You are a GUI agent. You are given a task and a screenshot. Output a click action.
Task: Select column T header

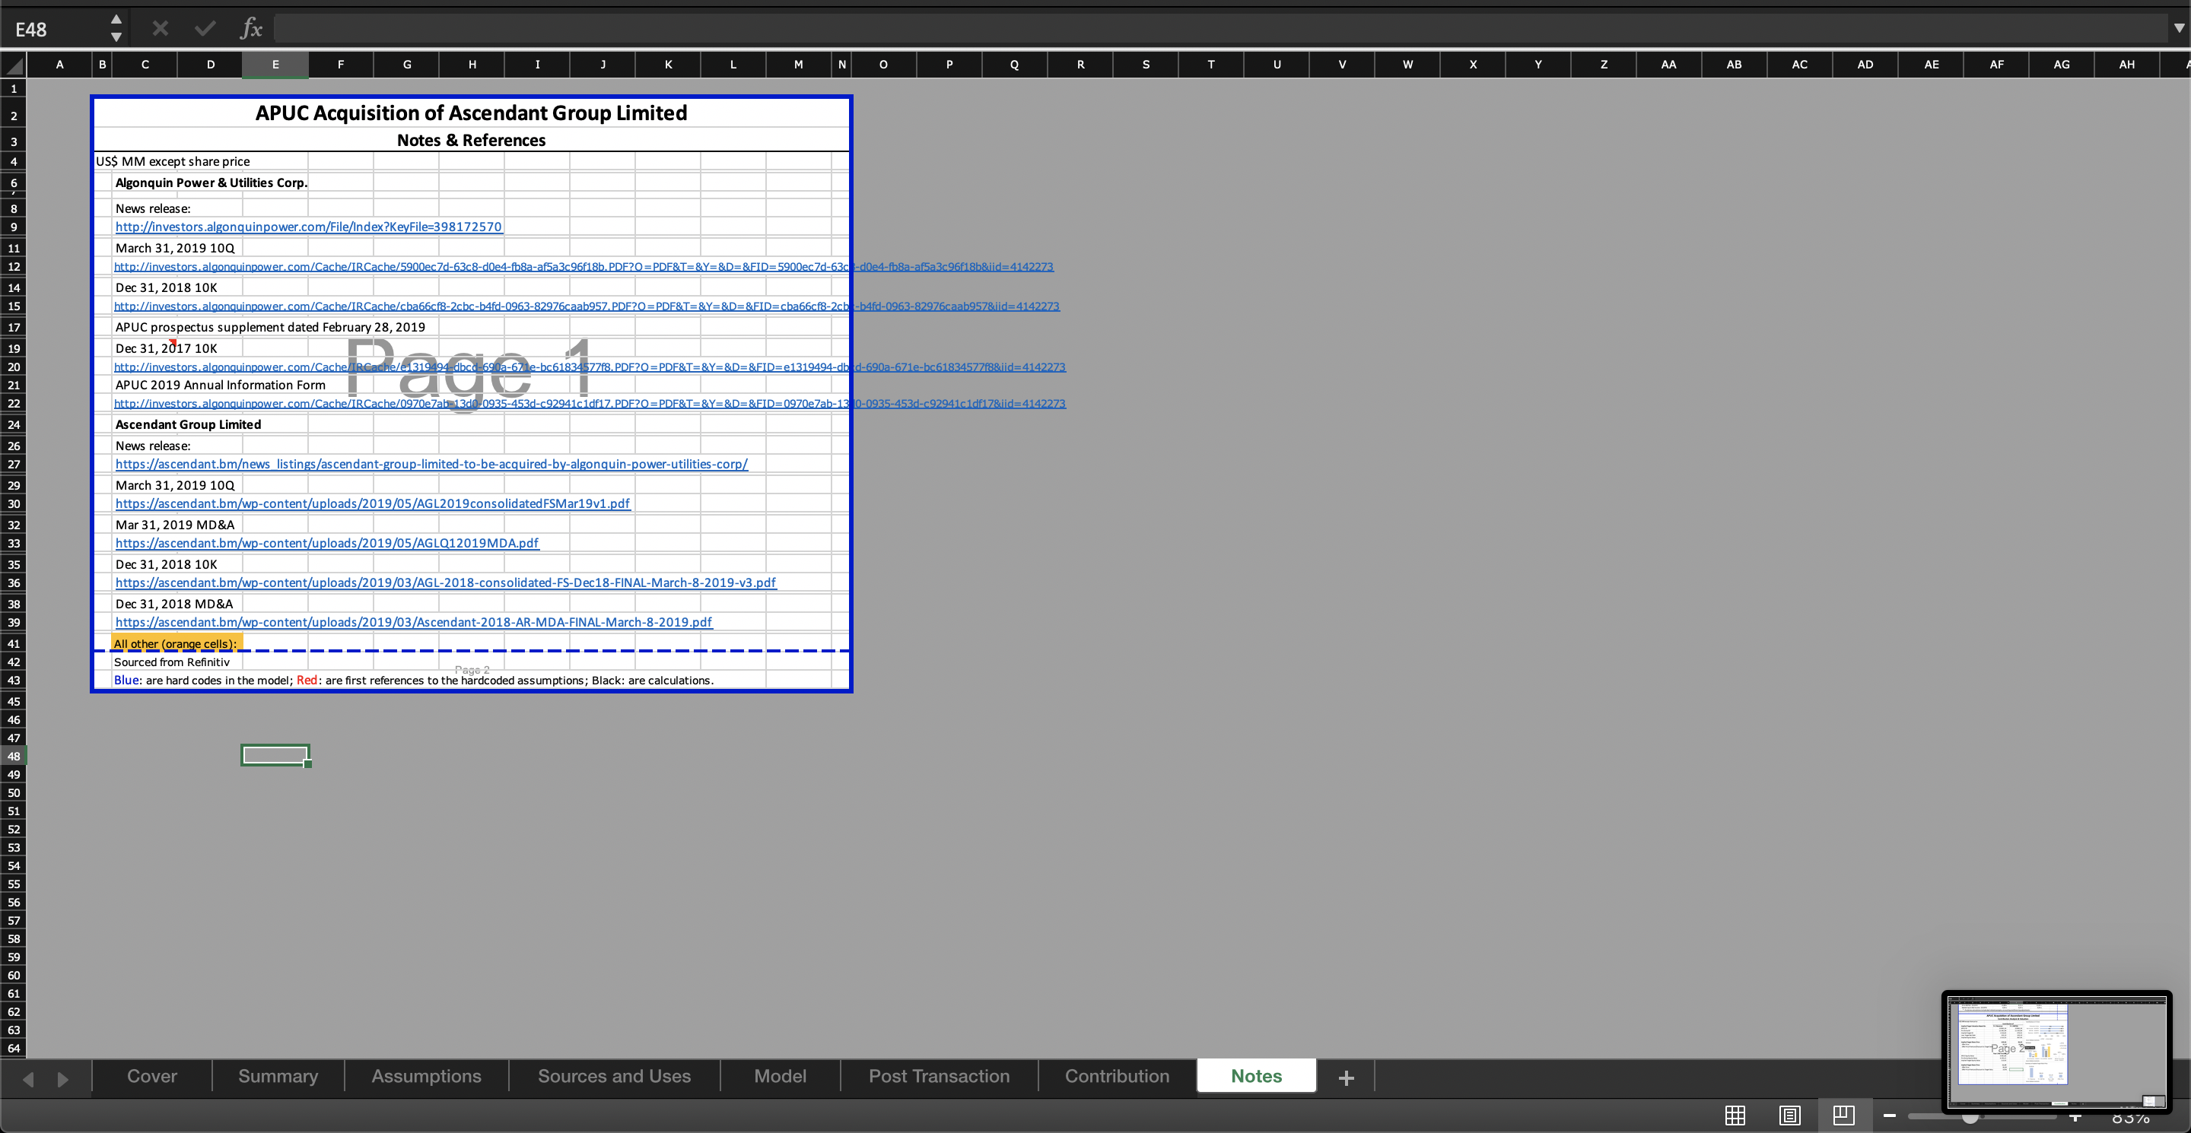[x=1210, y=65]
